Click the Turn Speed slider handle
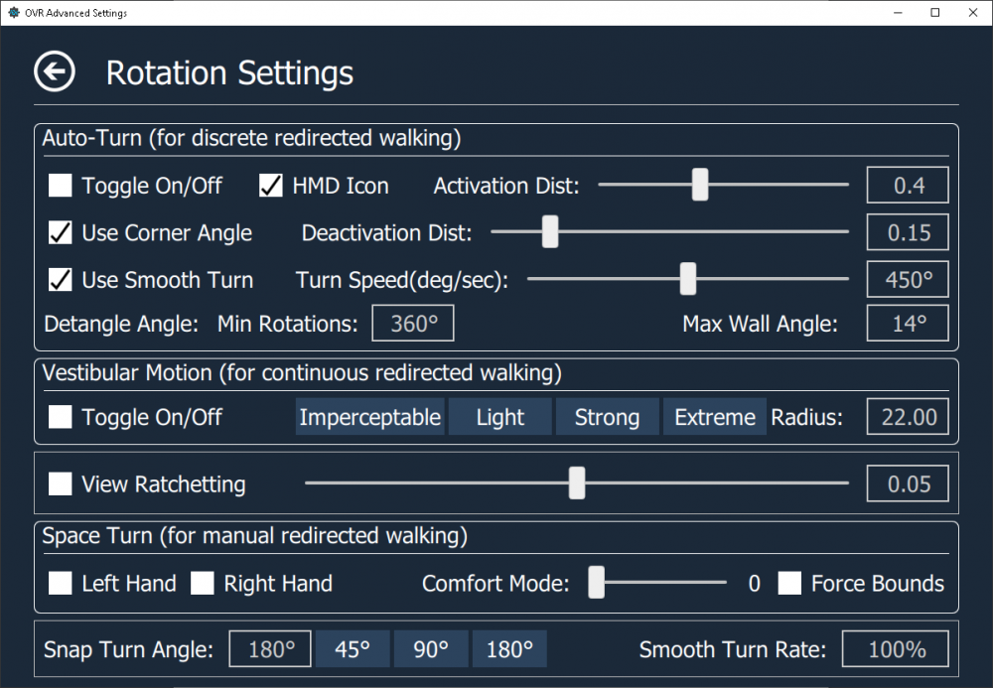Screen dimensions: 993x688 pyautogui.click(x=687, y=280)
